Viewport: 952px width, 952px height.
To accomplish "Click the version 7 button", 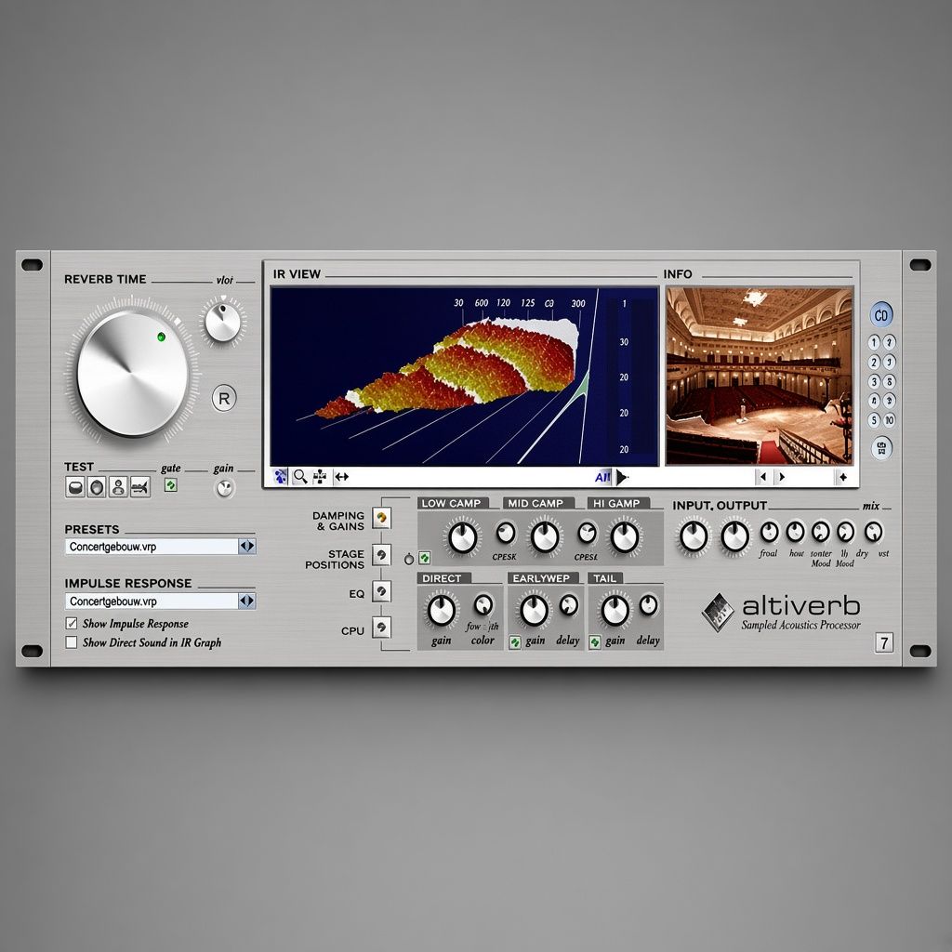I will (884, 642).
